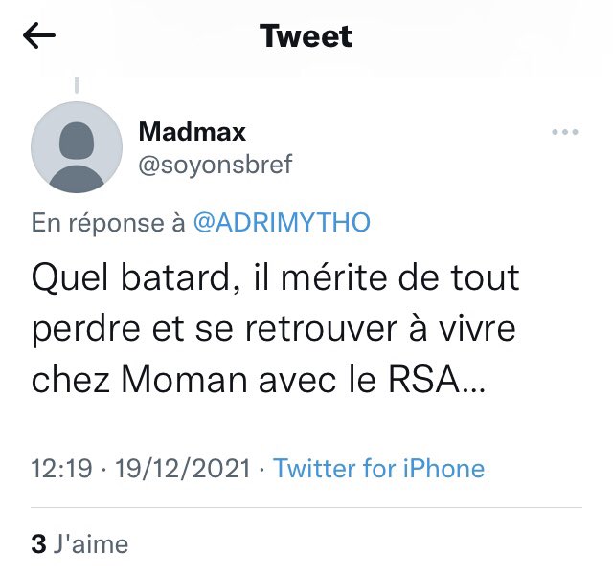Click the "En réponse à" label

pos(108,223)
